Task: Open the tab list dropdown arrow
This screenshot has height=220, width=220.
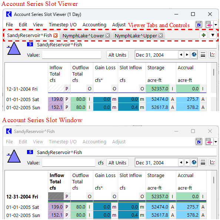Action: point(213,35)
